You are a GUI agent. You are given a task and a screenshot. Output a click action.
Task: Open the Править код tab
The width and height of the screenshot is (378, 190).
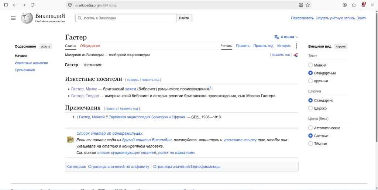coord(263,46)
